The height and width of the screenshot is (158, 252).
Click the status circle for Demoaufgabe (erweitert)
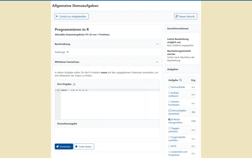click(170, 110)
